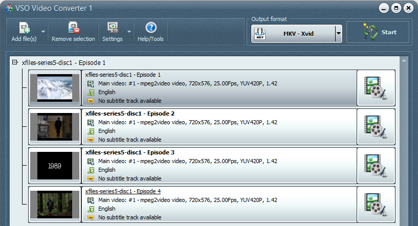Image resolution: width=418 pixels, height=226 pixels.
Task: Click the Remove selection icon
Action: 73,28
